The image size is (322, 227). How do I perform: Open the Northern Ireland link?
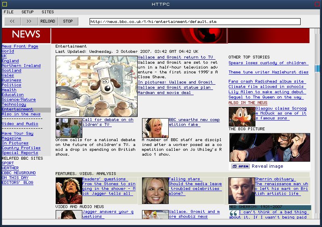(x=21, y=66)
